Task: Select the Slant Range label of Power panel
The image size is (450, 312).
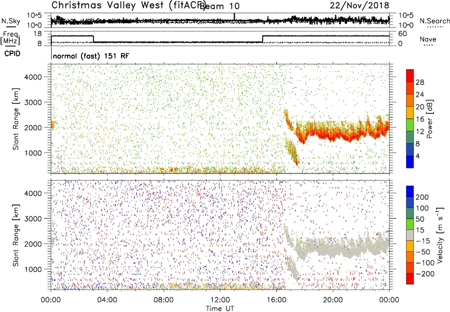Action: tap(16, 119)
